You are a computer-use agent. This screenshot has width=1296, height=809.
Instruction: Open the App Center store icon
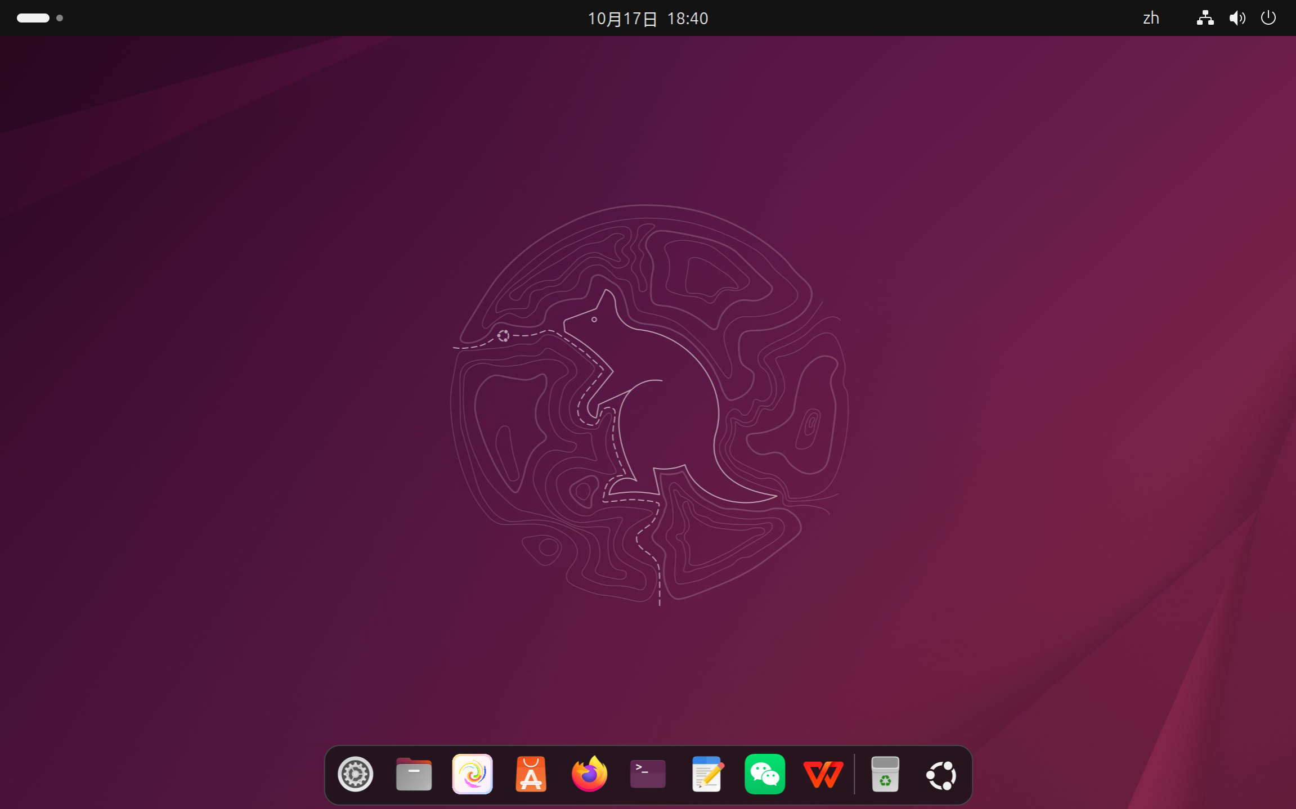point(531,775)
